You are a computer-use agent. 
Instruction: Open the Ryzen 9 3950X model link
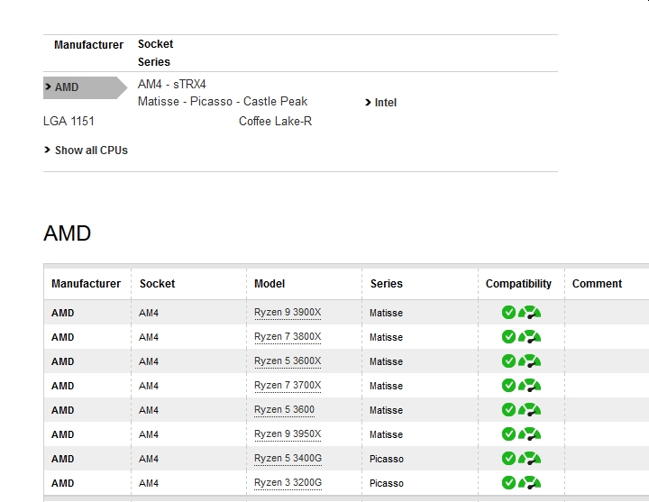[x=288, y=434]
